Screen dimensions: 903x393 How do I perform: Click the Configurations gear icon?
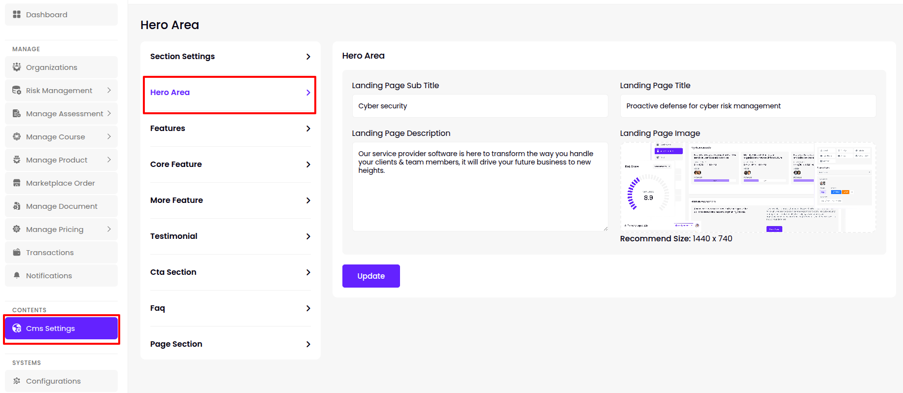(17, 381)
